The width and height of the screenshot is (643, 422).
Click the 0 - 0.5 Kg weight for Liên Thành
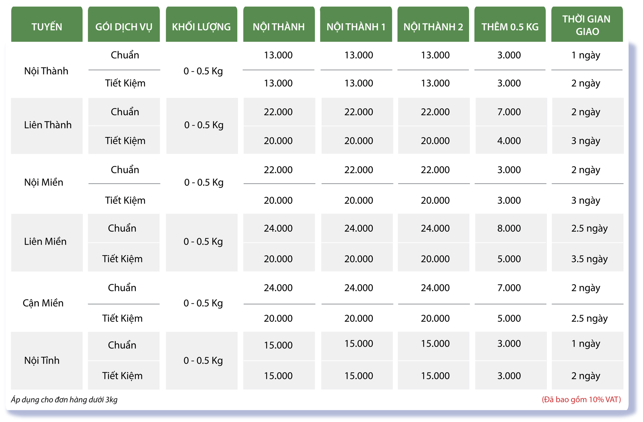pyautogui.click(x=204, y=125)
